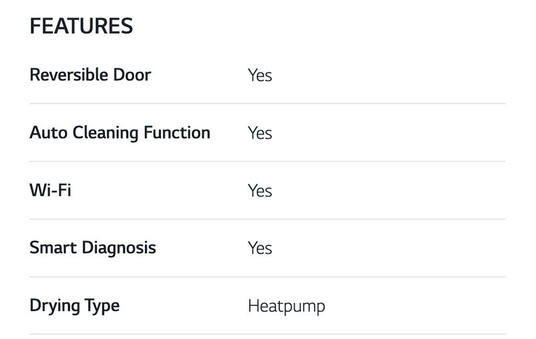Click the Smart Diagnosis label
The image size is (536, 339).
click(x=92, y=248)
